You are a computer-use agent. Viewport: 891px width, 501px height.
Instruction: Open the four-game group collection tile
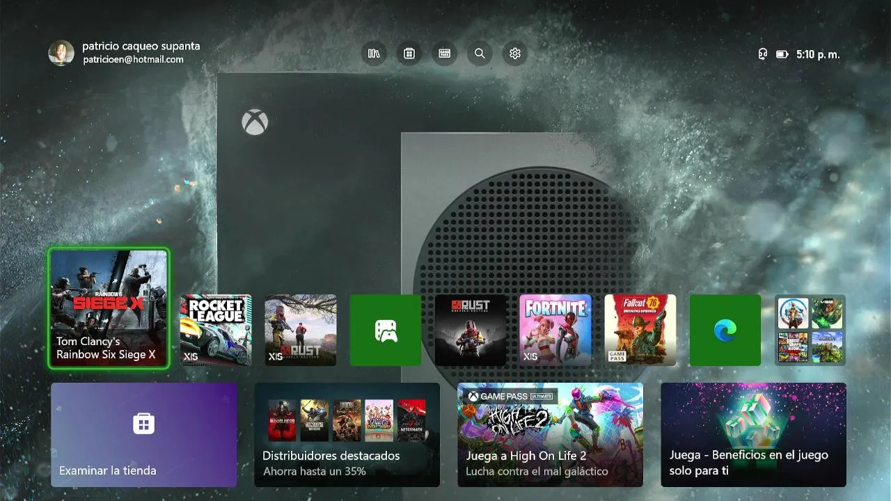coord(810,330)
